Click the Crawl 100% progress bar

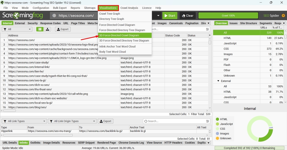click(x=228, y=16)
